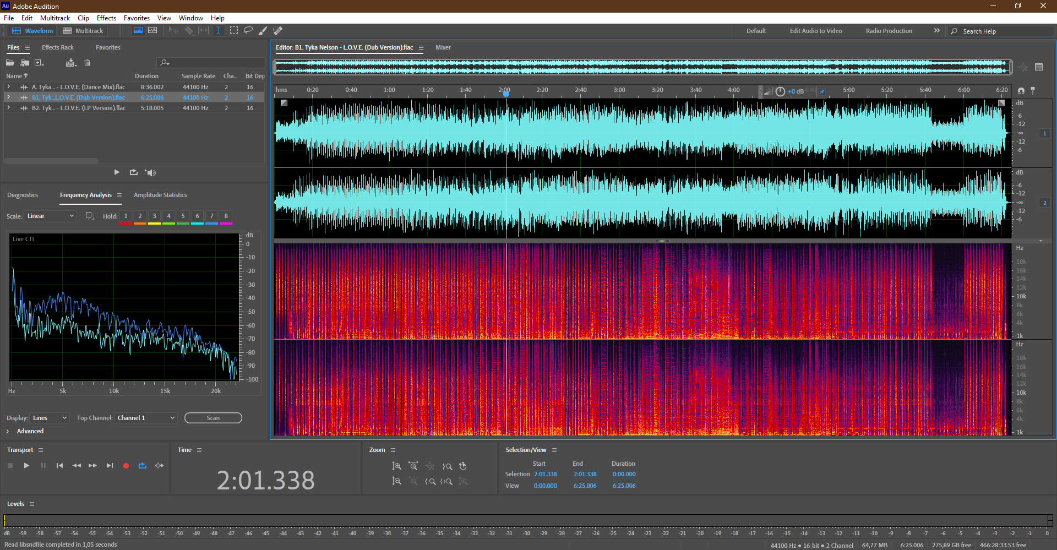Click the Selection Start time value
Viewport: 1057px width, 550px height.
[x=545, y=474]
